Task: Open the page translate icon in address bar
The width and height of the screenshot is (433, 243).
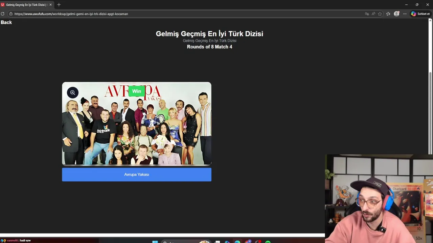Action: [367, 14]
